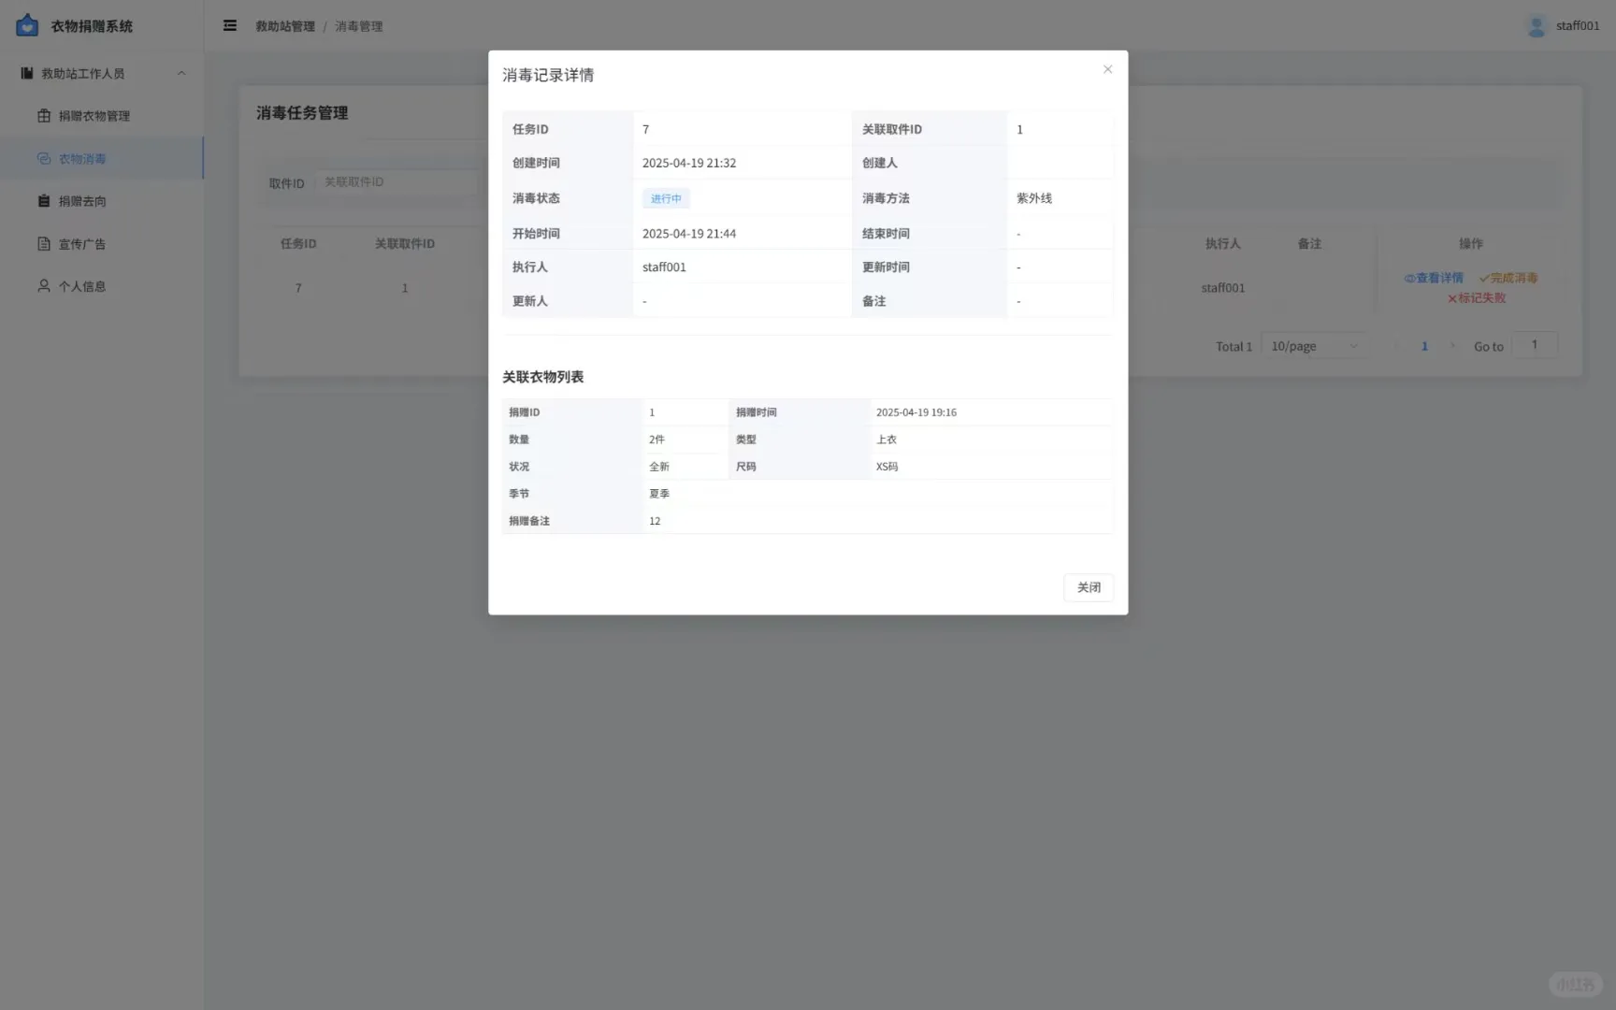The height and width of the screenshot is (1010, 1616).
Task: Click the hamburger menu icon
Action: (x=229, y=25)
